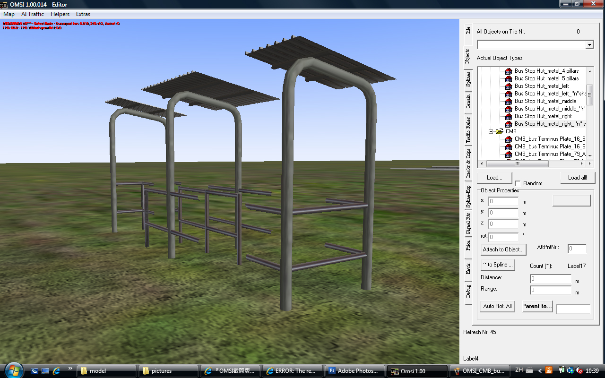Click house icon of Bus Stop Hut_metal_middle
Screen dimensions: 605x378
point(509,101)
